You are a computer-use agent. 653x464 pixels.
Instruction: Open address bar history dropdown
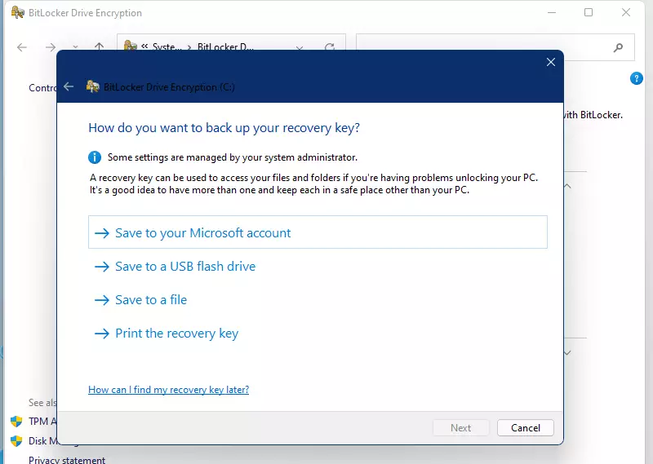coord(300,48)
